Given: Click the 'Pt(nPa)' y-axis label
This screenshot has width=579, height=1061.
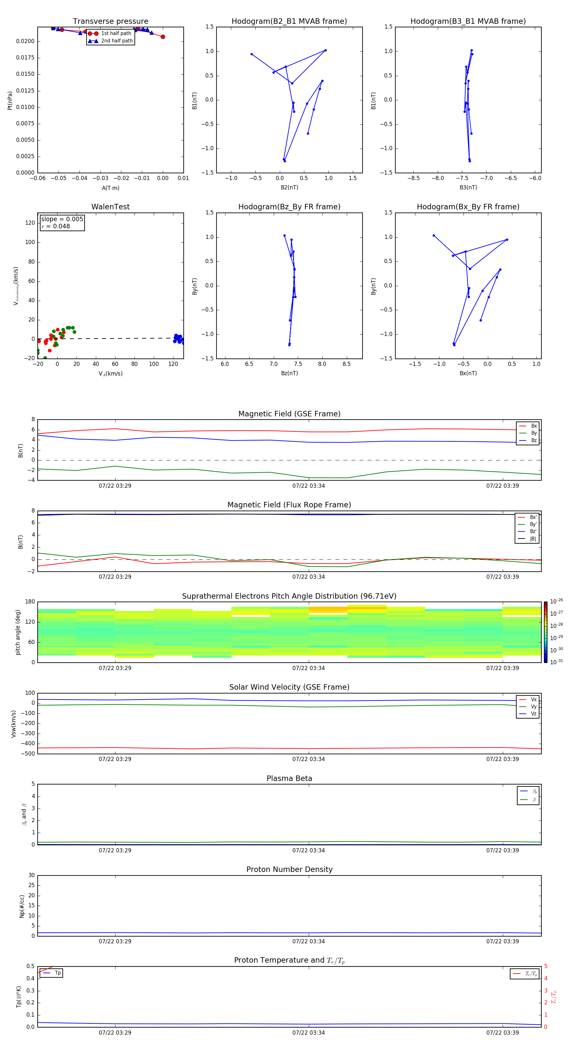Looking at the screenshot, I should (x=10, y=100).
